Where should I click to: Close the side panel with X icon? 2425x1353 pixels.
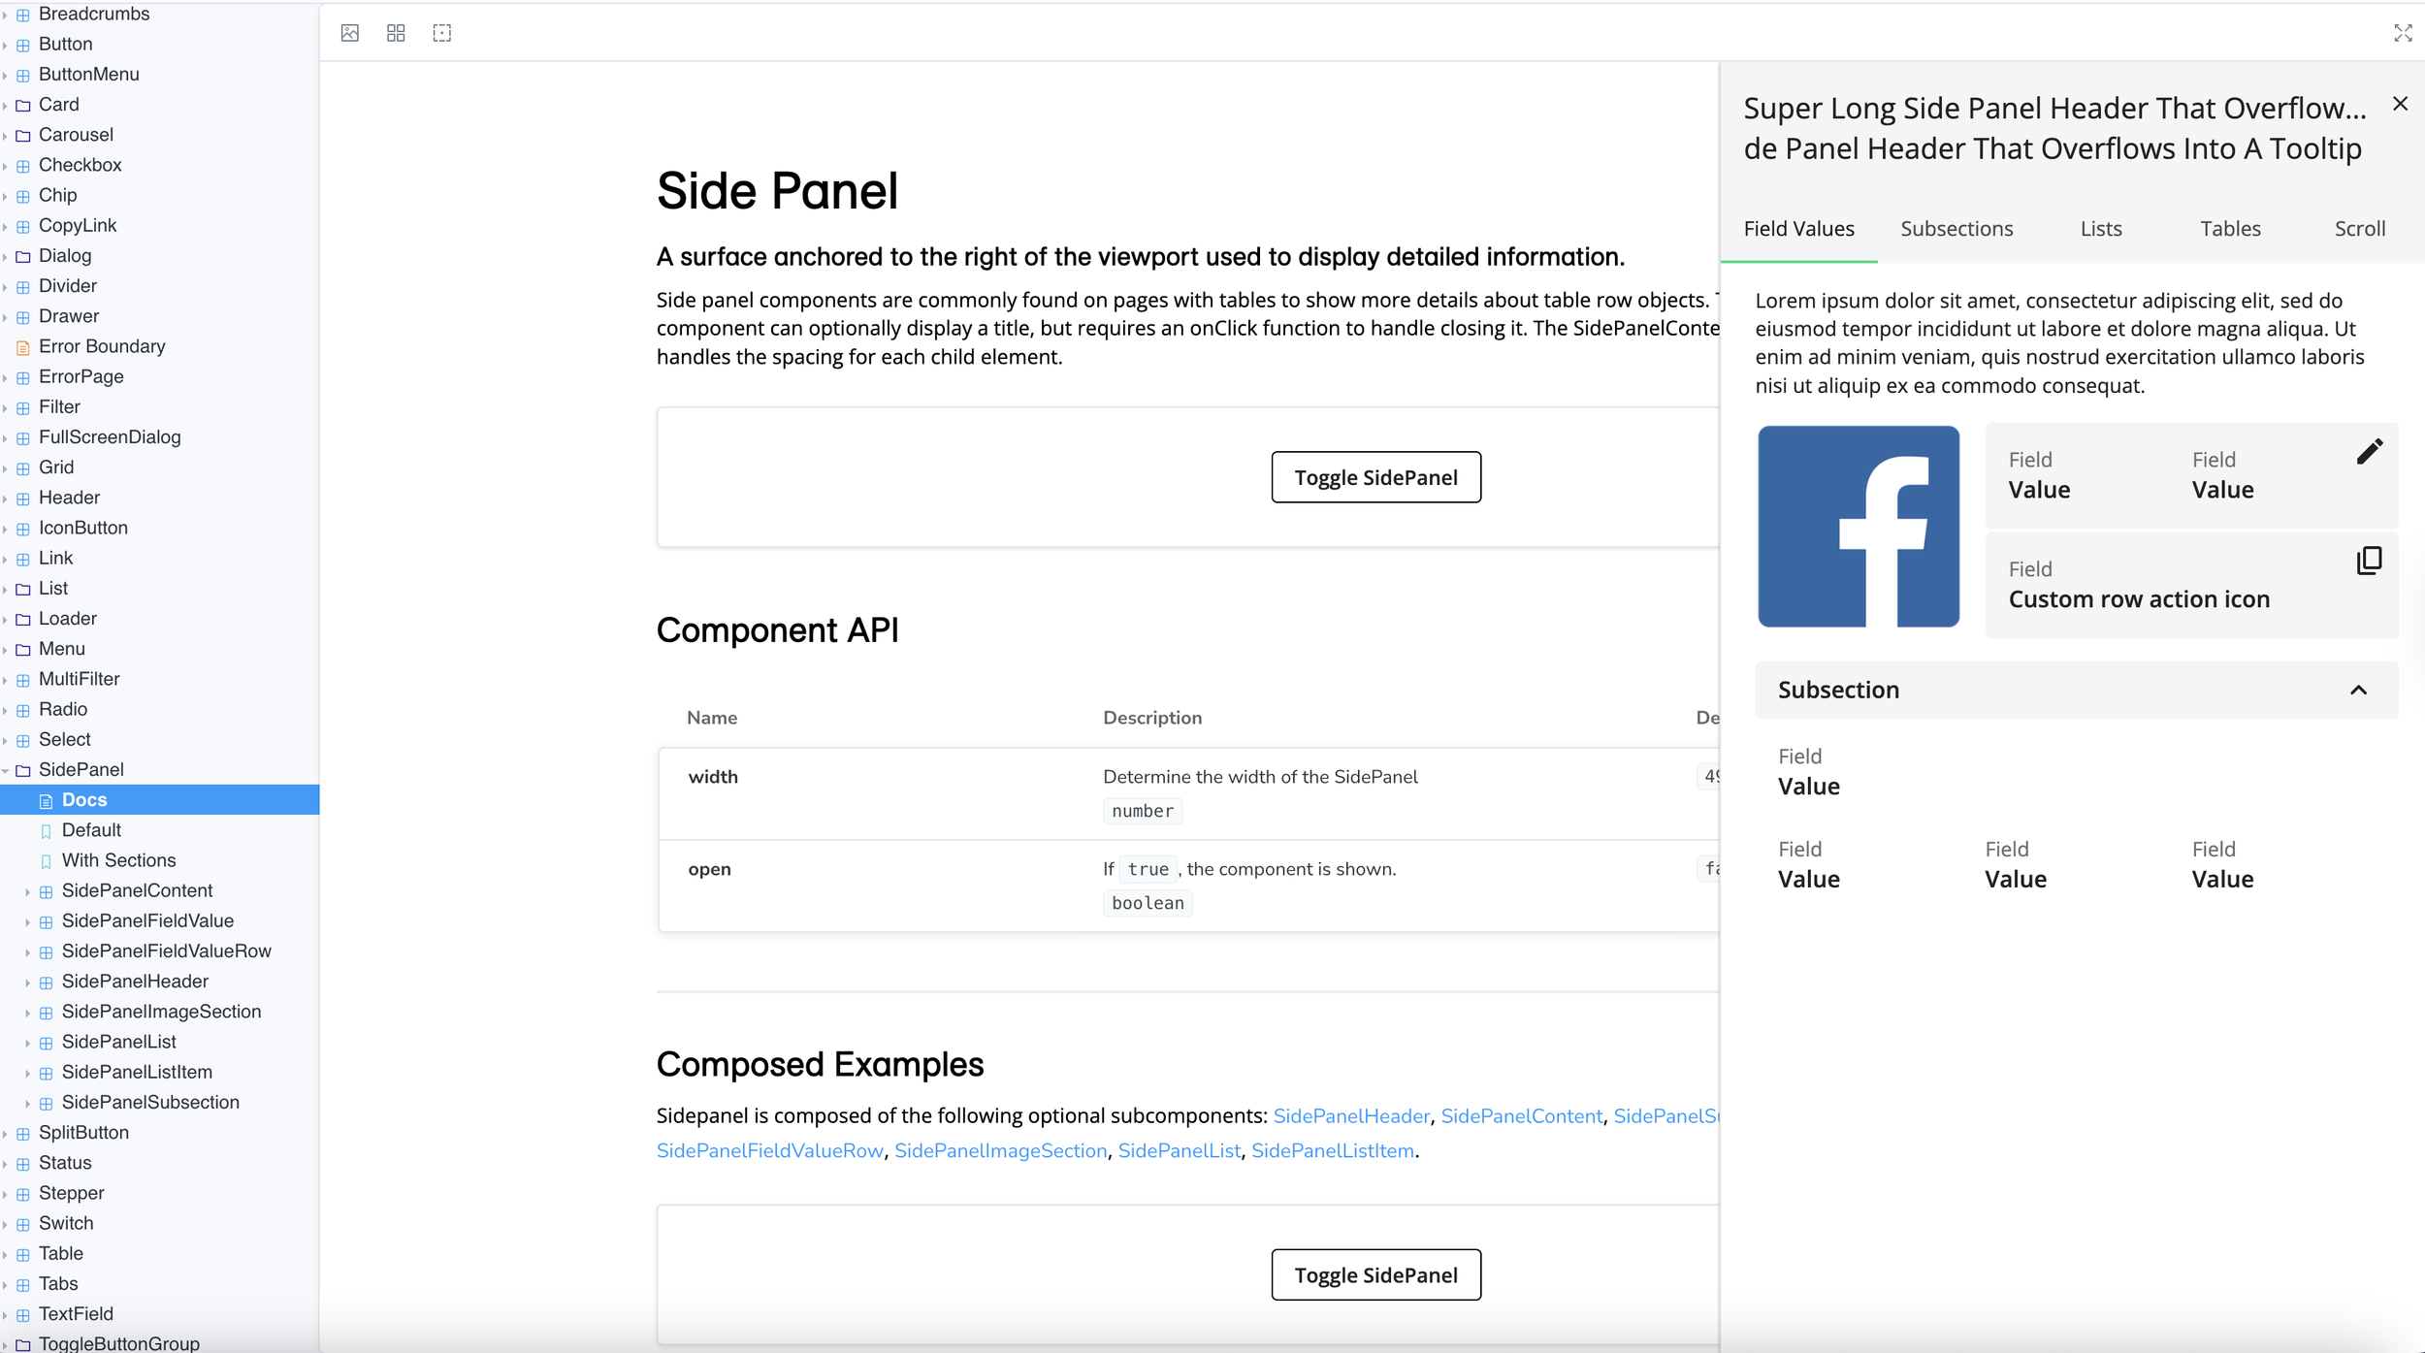coord(2400,104)
